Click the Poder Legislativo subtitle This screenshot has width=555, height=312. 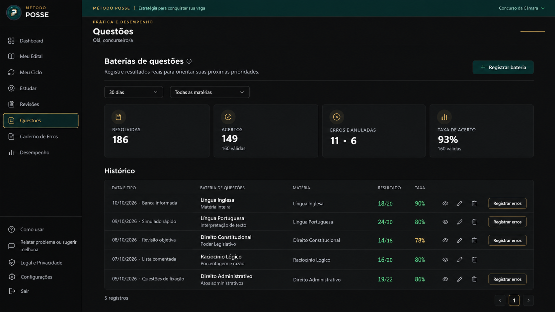click(218, 244)
